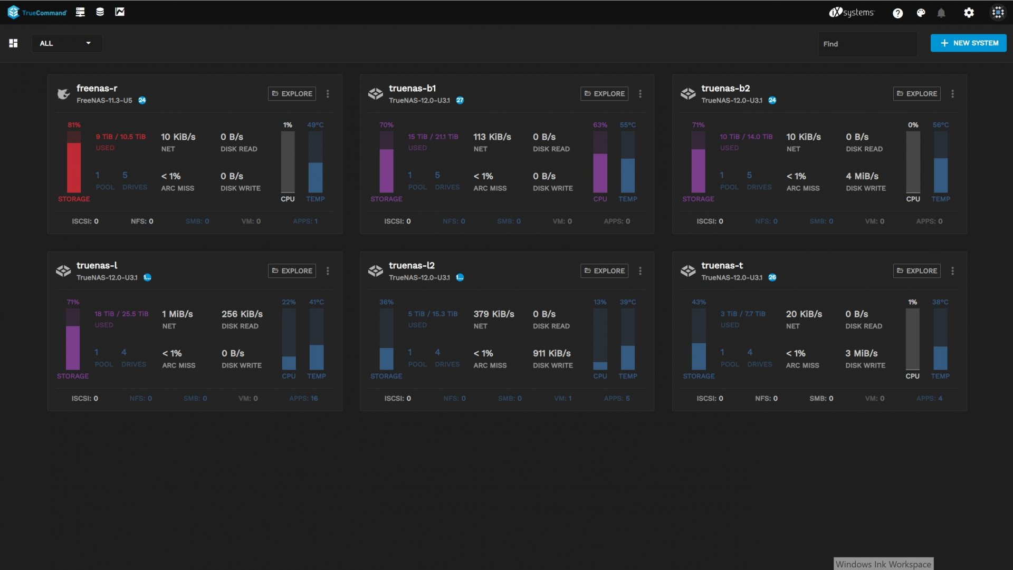
Task: Open the truenas-t three-dot options menu
Action: (953, 271)
